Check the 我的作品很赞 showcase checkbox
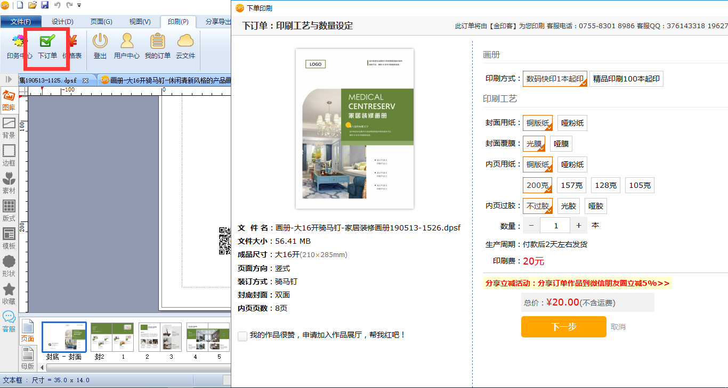This screenshot has height=388, width=728. pos(242,336)
